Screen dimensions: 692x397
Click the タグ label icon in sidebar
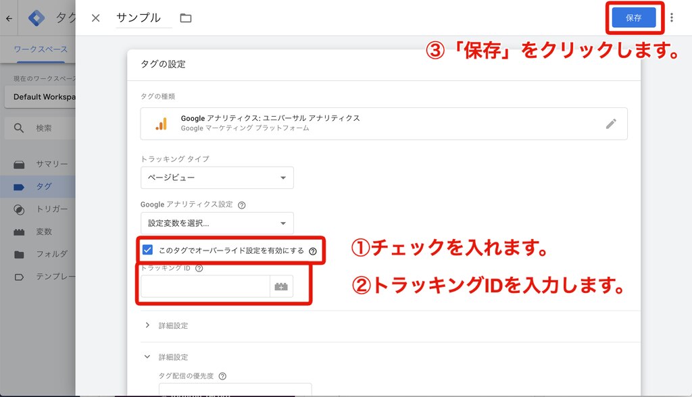[x=19, y=187]
